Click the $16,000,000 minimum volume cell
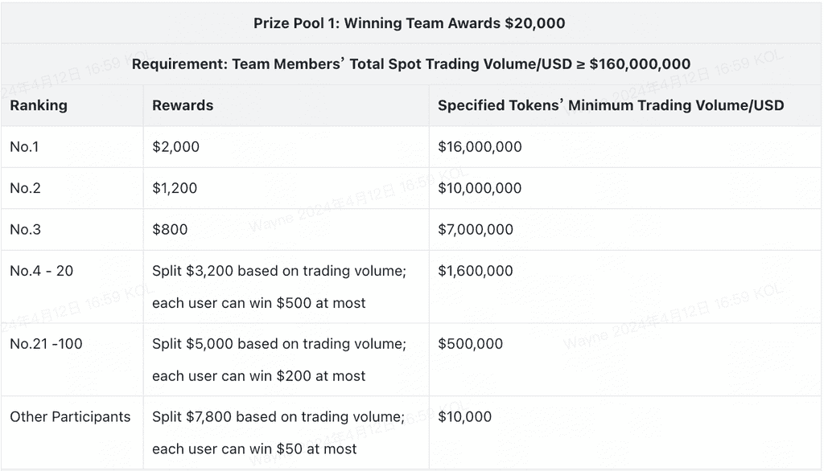824x471 pixels. pyautogui.click(x=480, y=147)
